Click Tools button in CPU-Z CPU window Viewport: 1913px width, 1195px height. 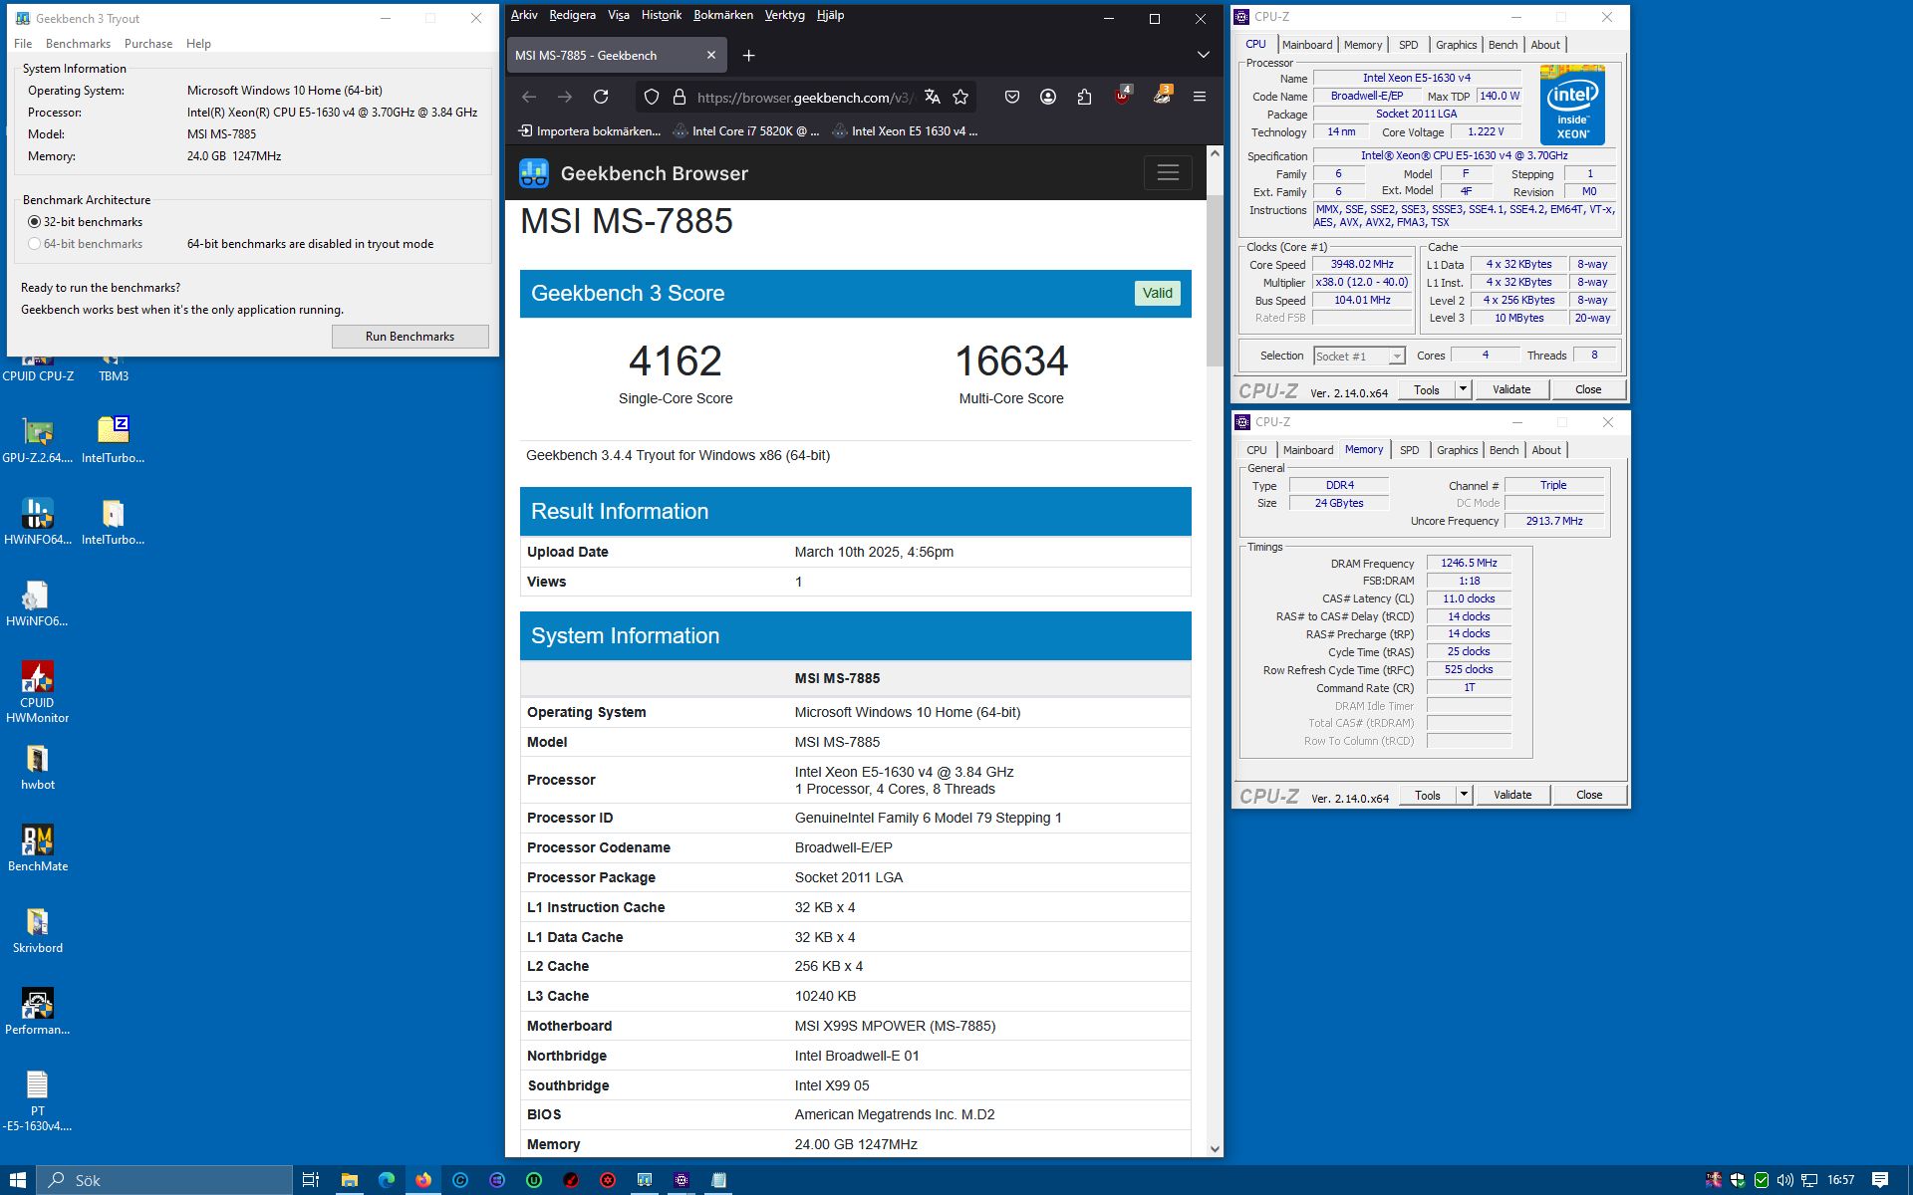point(1427,389)
